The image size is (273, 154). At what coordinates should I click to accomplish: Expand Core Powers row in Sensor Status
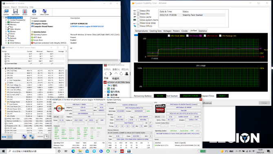click(5, 104)
